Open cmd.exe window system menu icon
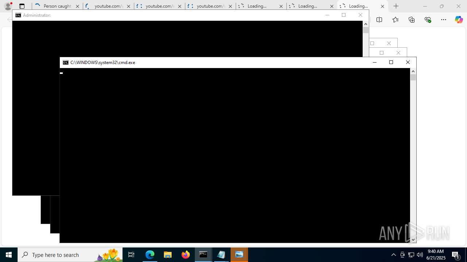This screenshot has height=262, width=467. tap(65, 63)
